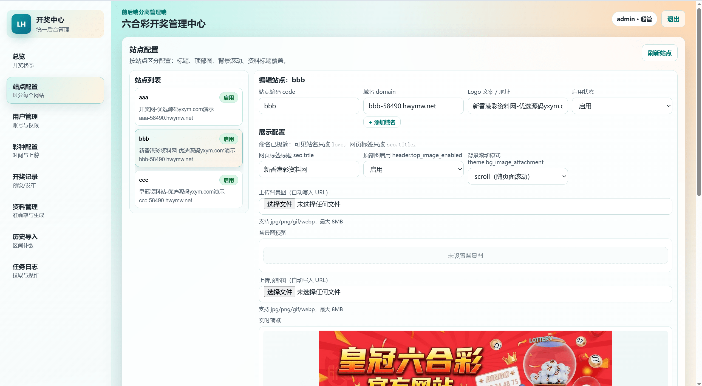Click the admin · 超管 user badge
Viewport: 702px width, 386px height.
[634, 19]
